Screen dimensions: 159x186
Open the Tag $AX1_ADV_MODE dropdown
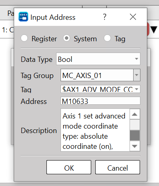click(x=100, y=89)
